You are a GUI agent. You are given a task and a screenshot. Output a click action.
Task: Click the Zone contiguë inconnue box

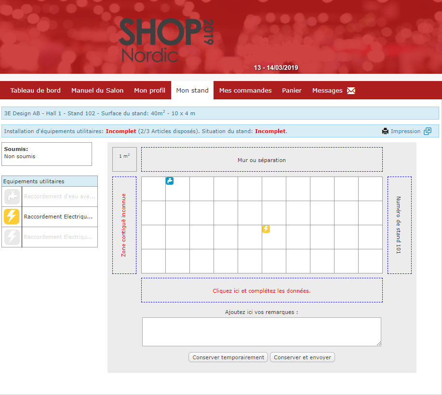click(124, 225)
